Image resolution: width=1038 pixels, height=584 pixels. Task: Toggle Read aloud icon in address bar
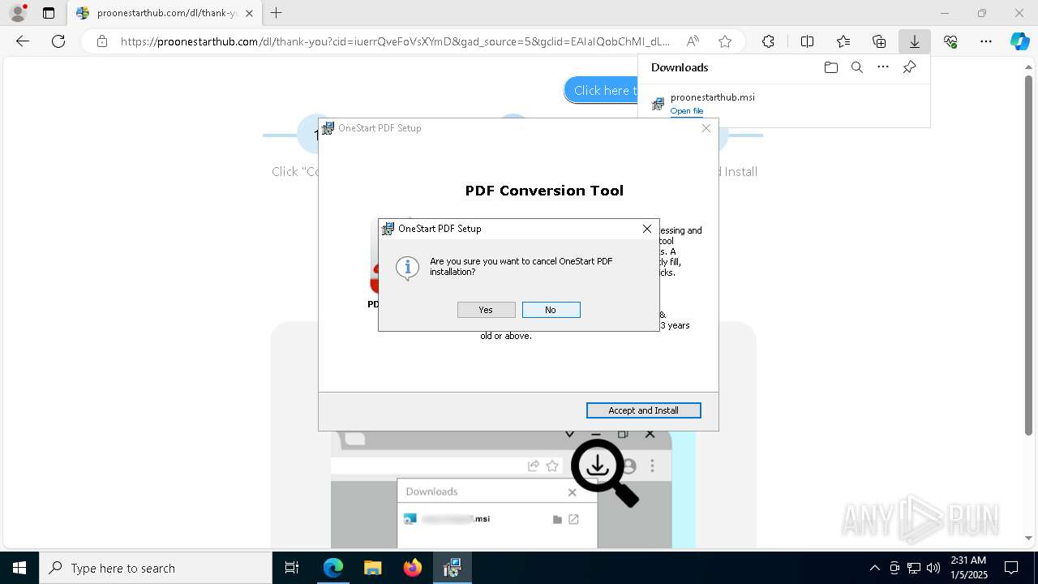(x=693, y=41)
